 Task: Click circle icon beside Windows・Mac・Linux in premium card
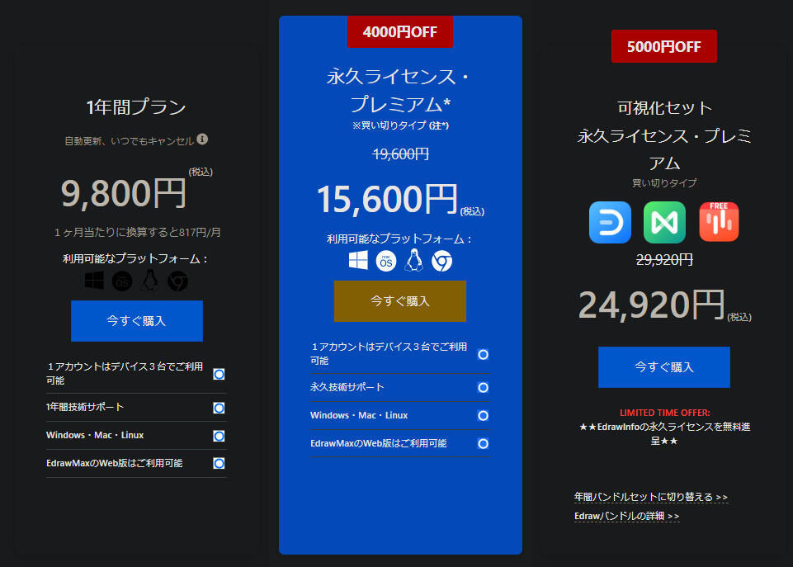click(x=483, y=415)
